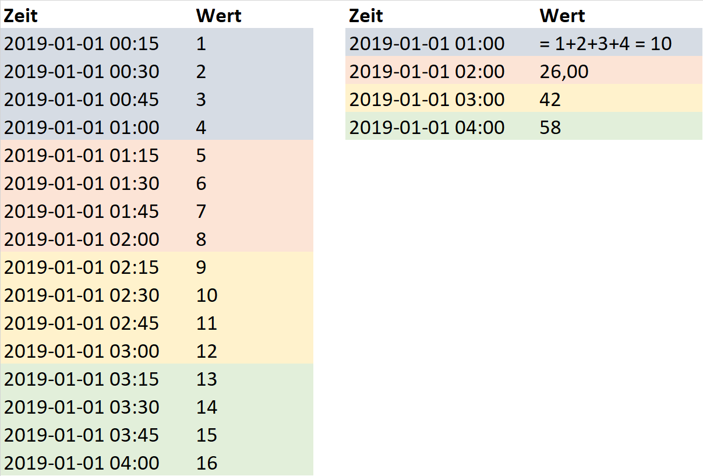
Task: Click the summary cell showing 26,00
Action: click(x=564, y=72)
